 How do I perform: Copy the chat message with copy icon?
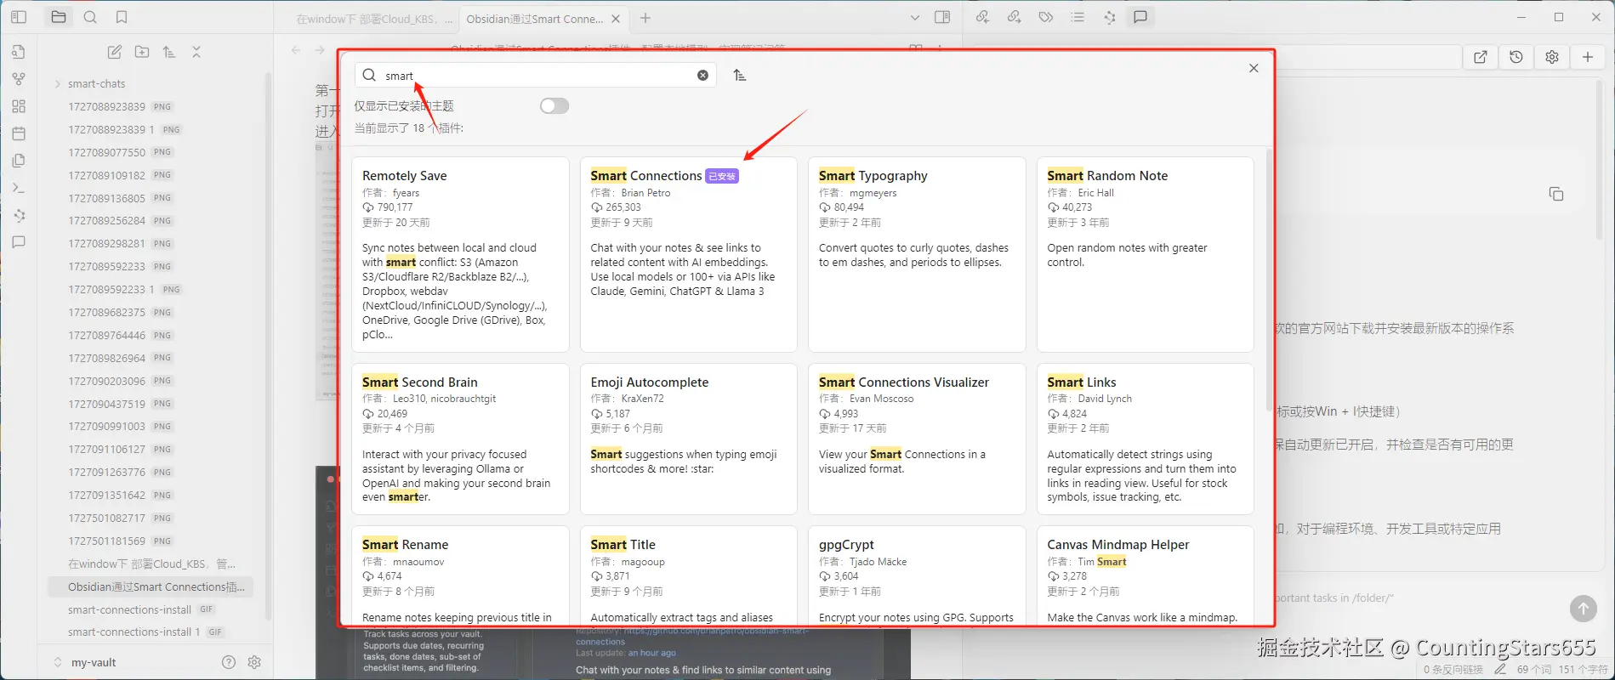(1556, 194)
